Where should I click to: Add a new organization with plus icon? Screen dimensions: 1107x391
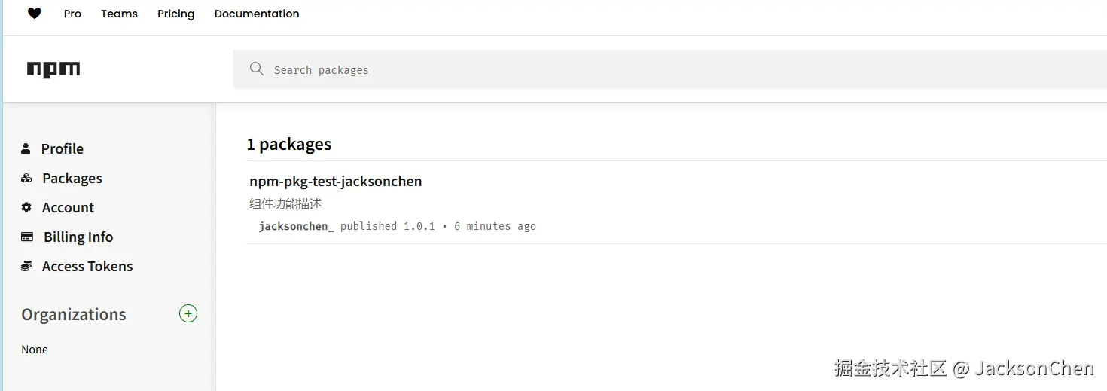click(188, 313)
